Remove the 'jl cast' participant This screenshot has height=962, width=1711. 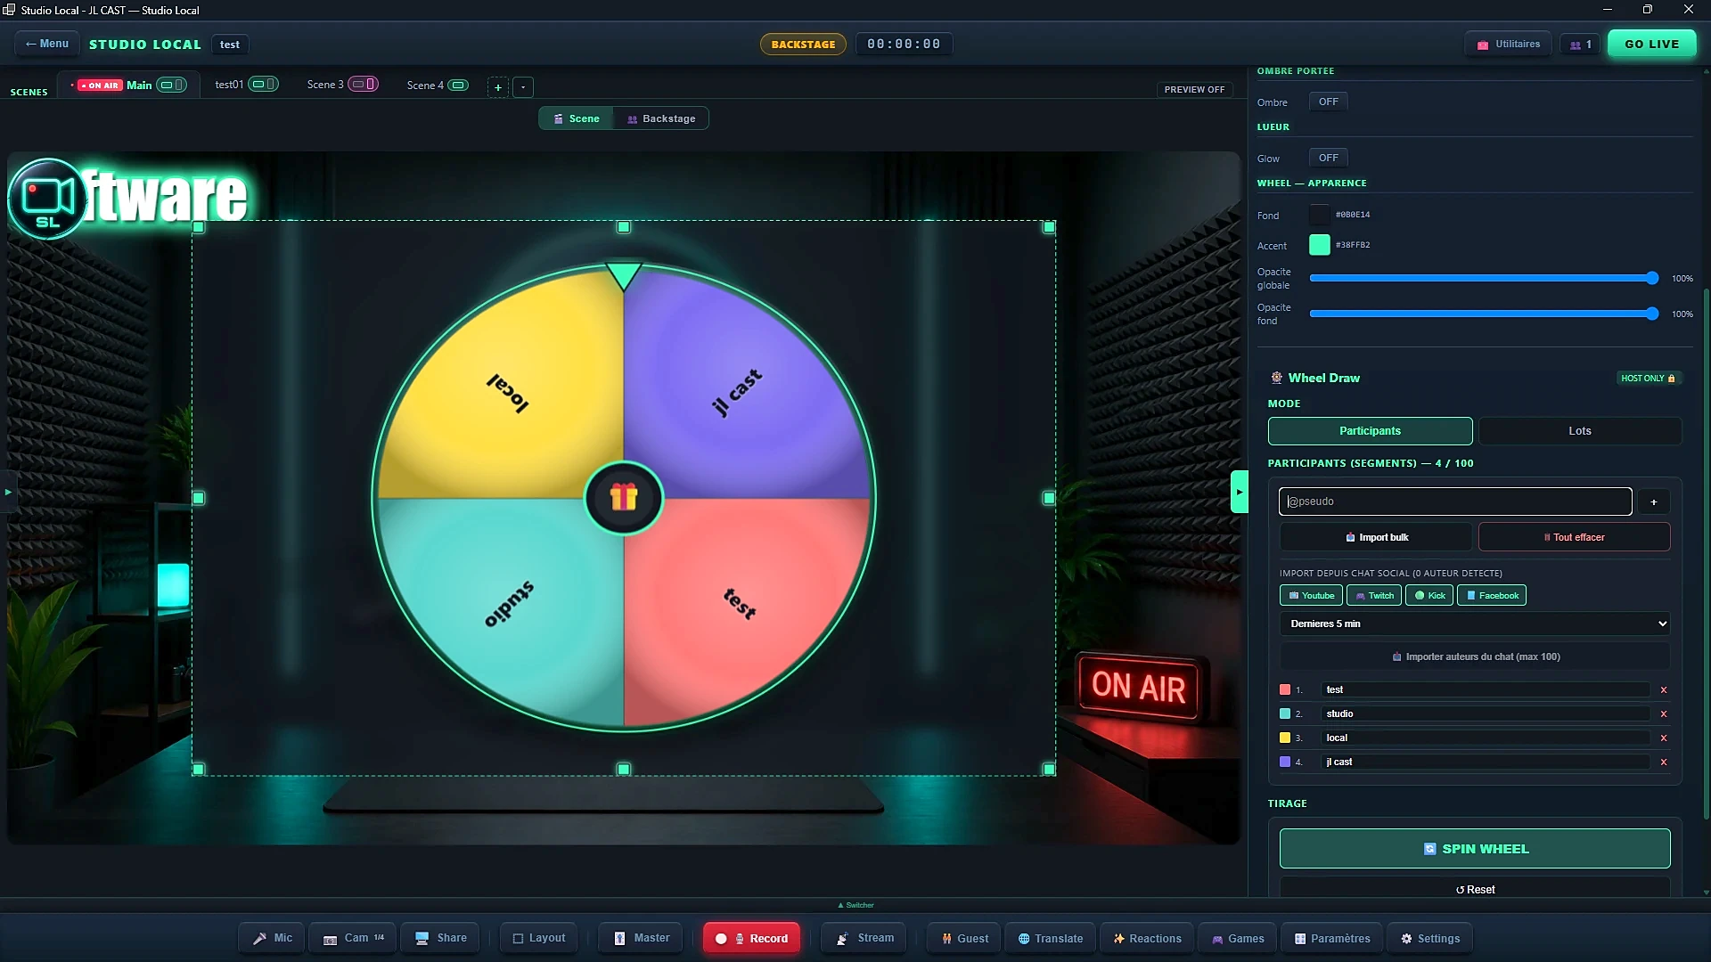tap(1663, 762)
